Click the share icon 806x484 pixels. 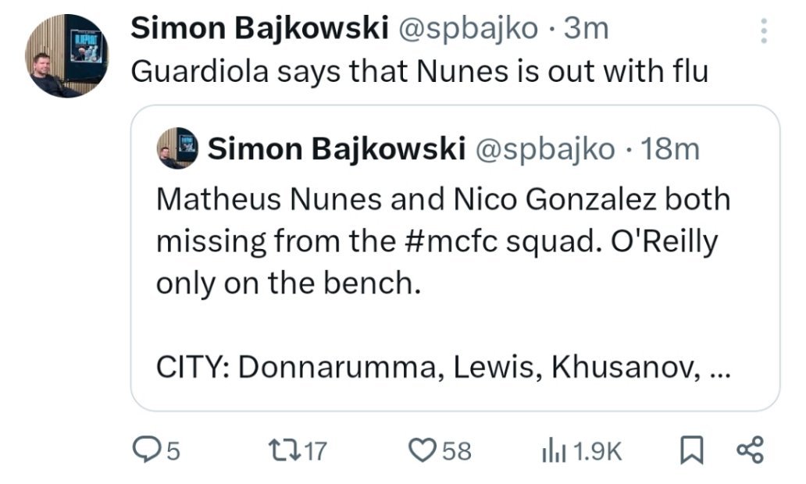pyautogui.click(x=749, y=450)
